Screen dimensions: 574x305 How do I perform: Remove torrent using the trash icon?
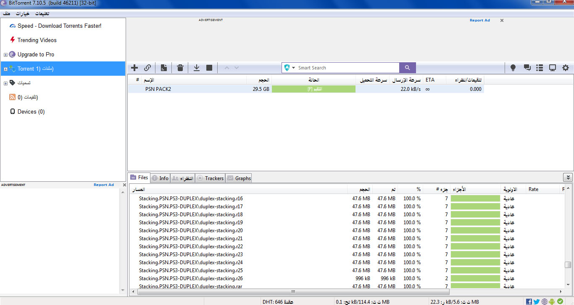click(x=180, y=68)
